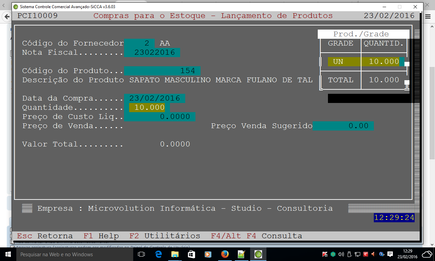Click the Data da Compra date field
435x261 pixels.
click(155, 98)
